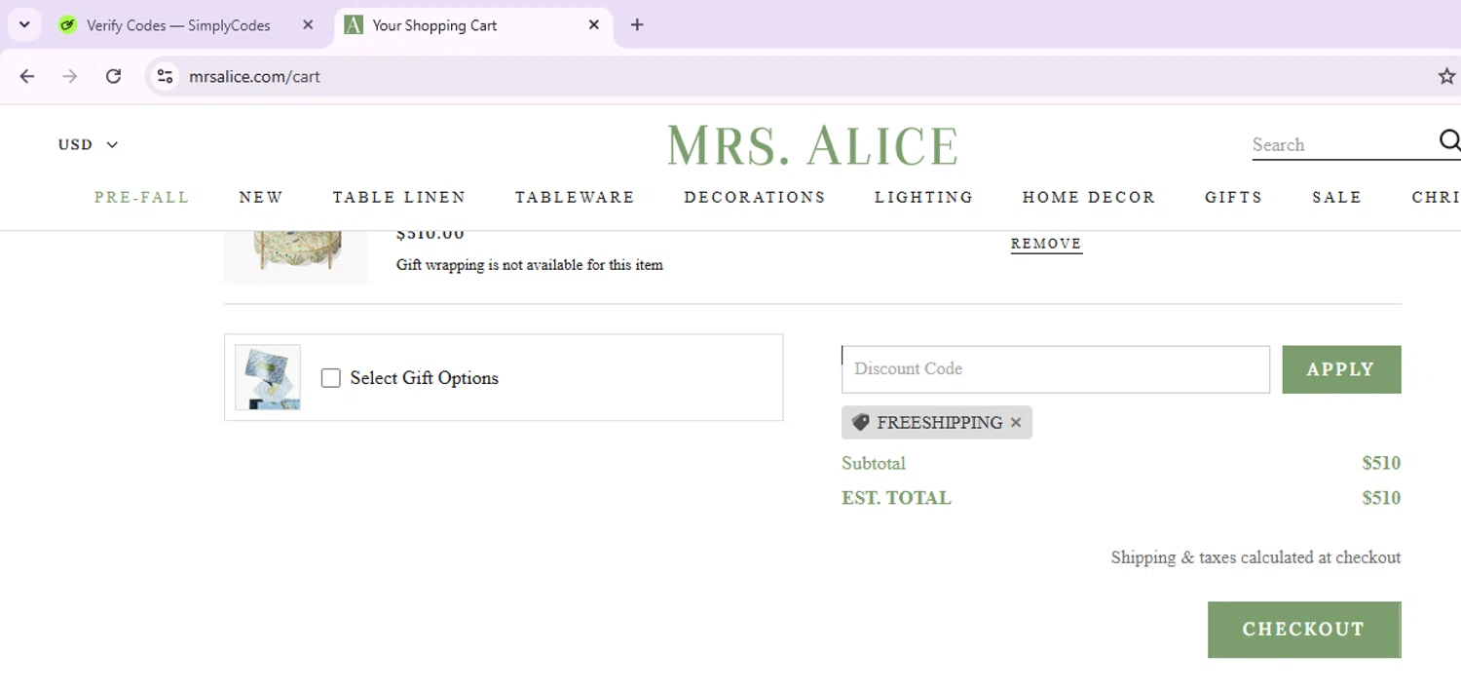Viewport: 1461px width, 690px height.
Task: Click 'Gift wrapping is not available' note
Action: click(x=530, y=265)
